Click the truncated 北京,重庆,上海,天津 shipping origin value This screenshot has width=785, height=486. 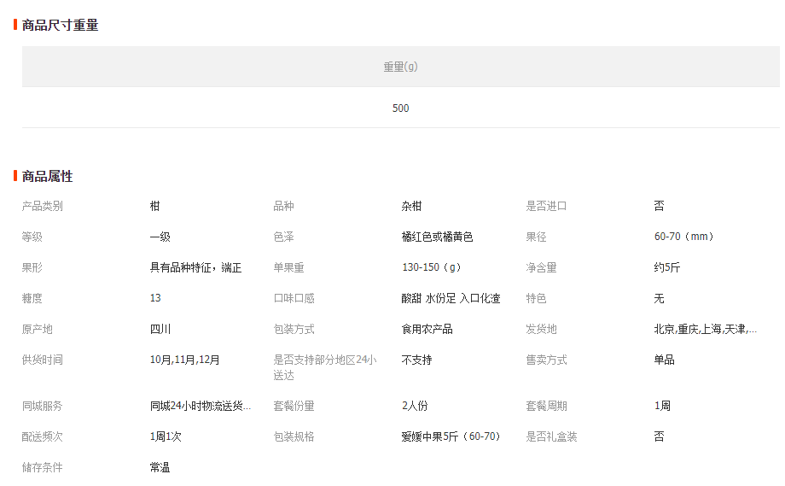click(705, 329)
